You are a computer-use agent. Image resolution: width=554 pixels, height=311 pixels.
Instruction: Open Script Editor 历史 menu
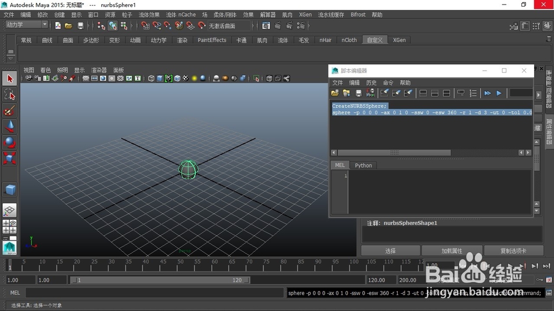point(371,82)
